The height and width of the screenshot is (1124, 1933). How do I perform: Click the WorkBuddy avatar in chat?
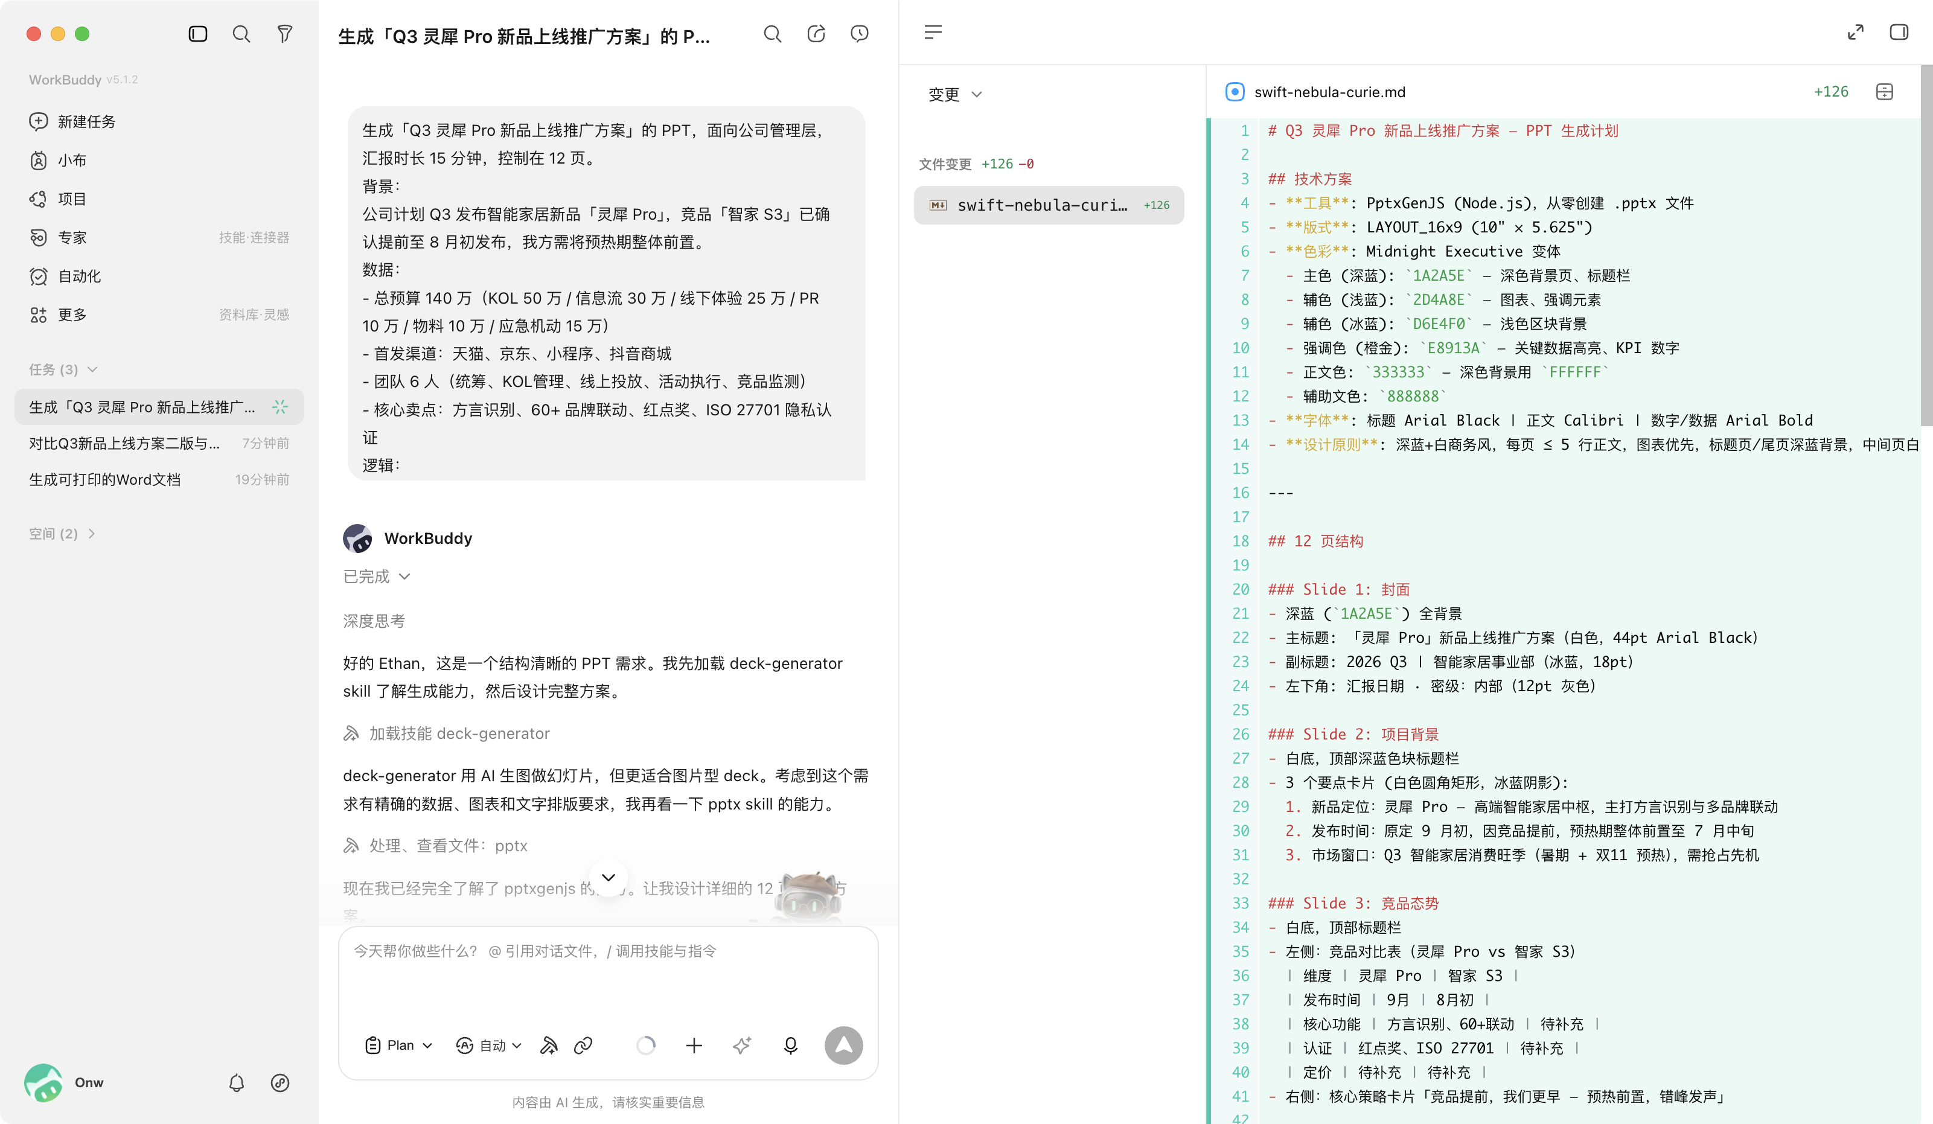tap(357, 538)
